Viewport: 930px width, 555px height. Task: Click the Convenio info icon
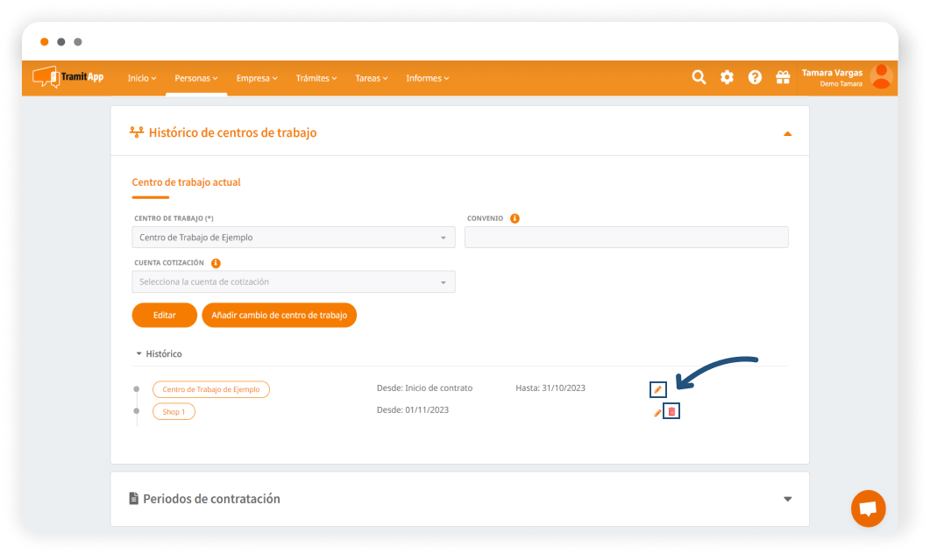point(515,218)
